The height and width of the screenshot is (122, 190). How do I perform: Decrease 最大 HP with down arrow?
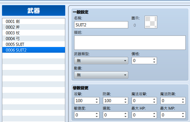(154, 117)
